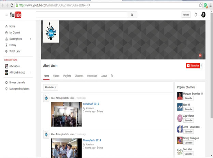Click 'by Abes Acm' under CodeRush 2014
The image size is (213, 158).
click(x=88, y=108)
